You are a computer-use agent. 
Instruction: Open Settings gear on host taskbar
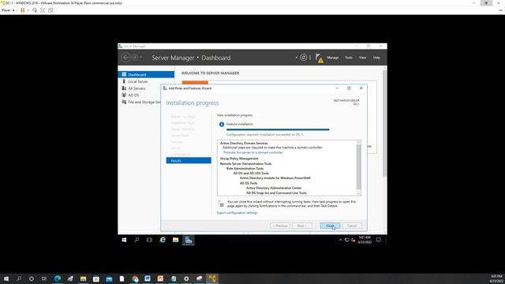[x=186, y=278]
